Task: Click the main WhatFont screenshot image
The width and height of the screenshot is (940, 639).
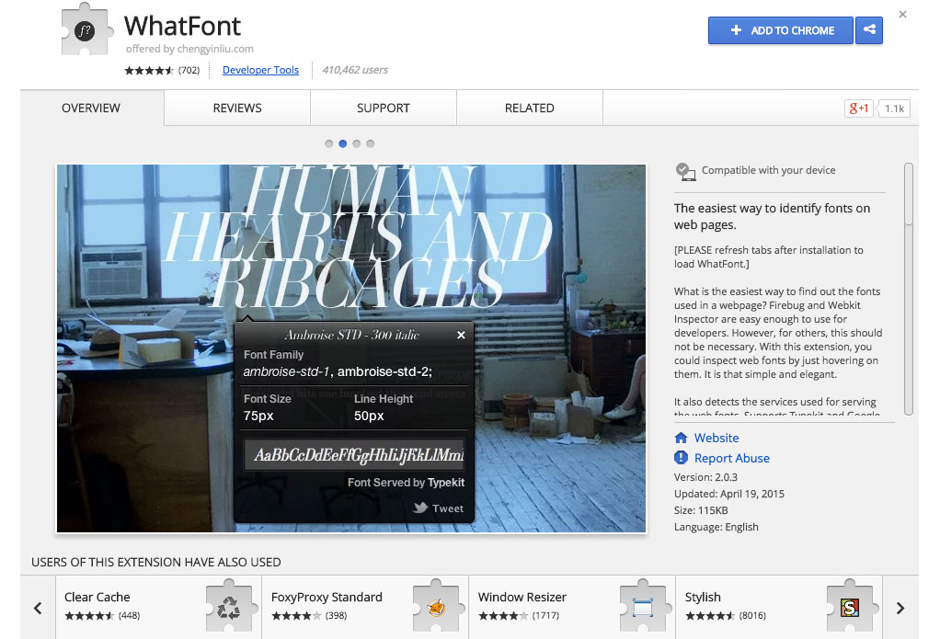Action: pyautogui.click(x=351, y=348)
